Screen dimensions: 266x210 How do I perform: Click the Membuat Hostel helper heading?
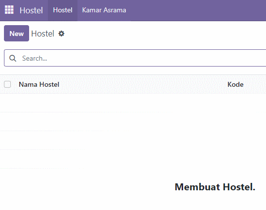[215, 187]
